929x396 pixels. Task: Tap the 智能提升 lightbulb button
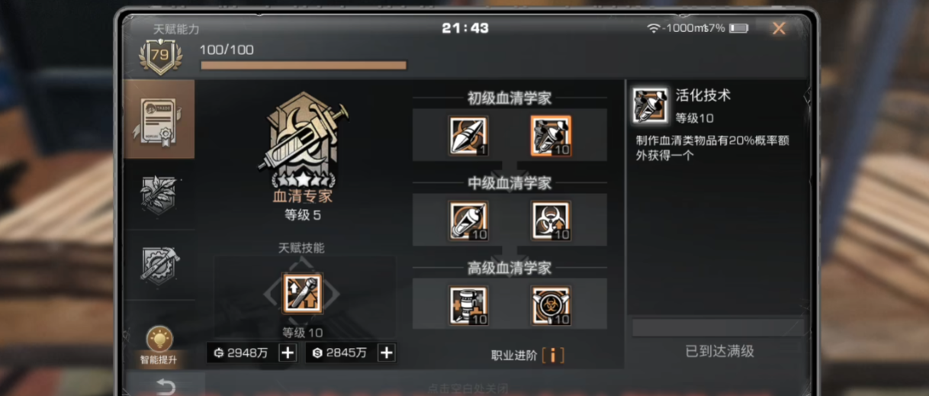pos(159,346)
